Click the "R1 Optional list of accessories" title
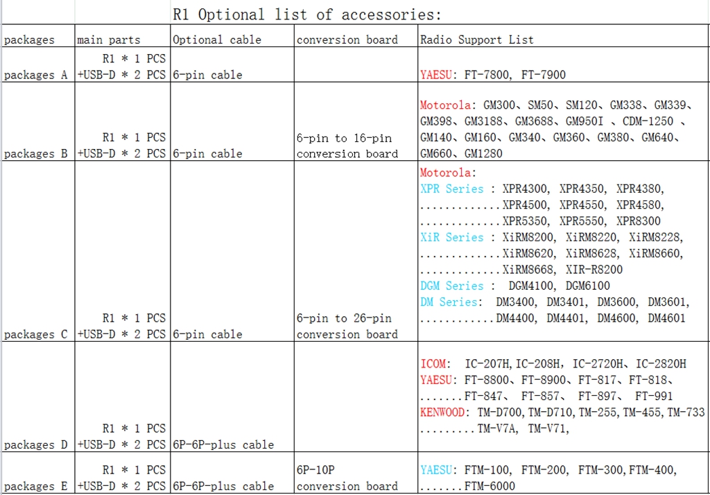This screenshot has height=495, width=710. click(x=306, y=15)
